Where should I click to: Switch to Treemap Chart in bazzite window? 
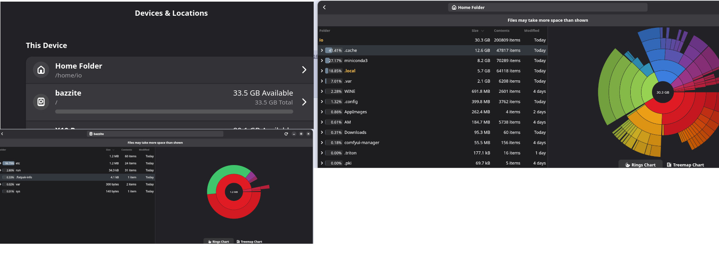tap(249, 242)
